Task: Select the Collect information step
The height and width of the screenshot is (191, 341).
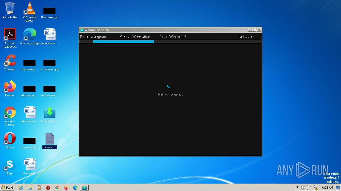Action: coord(135,37)
